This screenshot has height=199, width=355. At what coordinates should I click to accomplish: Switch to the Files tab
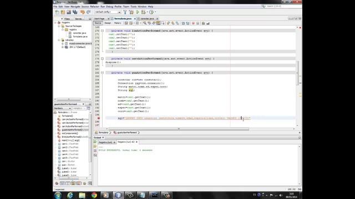tap(67, 19)
